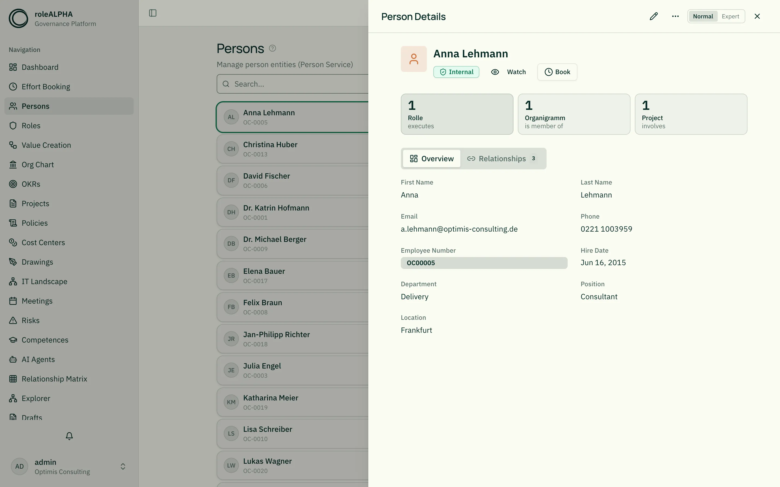Click the Organigramm is member of card

point(574,114)
